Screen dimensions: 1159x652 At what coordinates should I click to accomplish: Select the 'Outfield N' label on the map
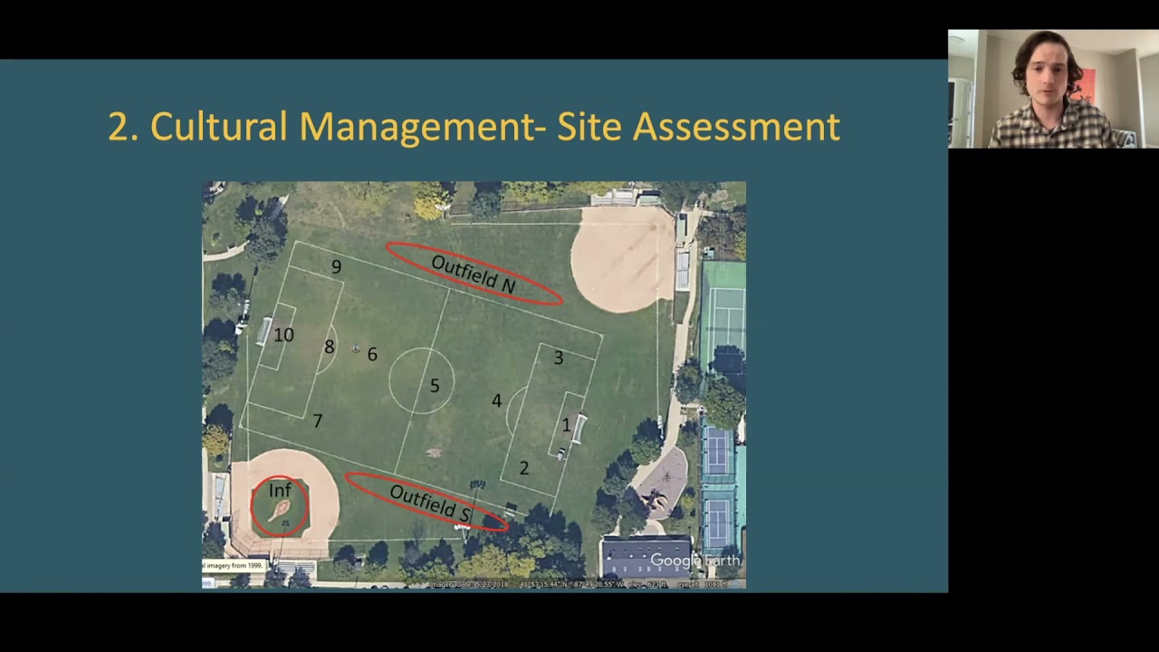tap(474, 273)
